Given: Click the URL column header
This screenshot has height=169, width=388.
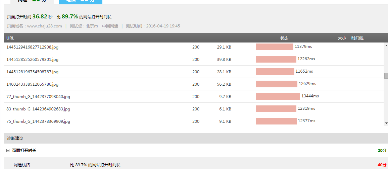Looking at the screenshot, I should [x=10, y=38].
